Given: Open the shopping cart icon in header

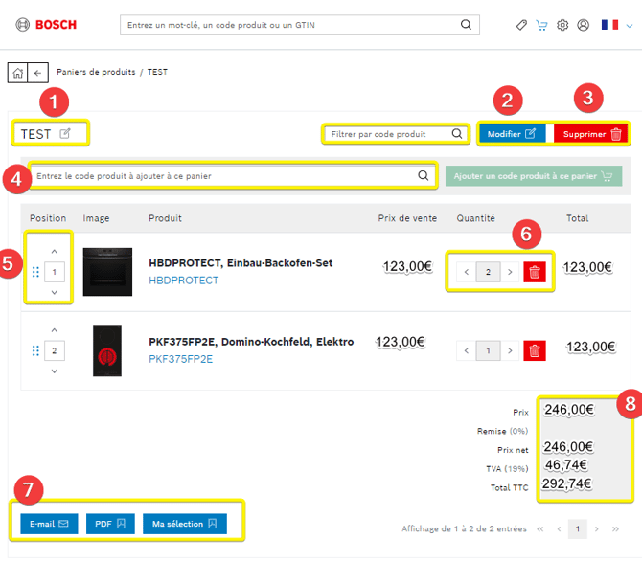Looking at the screenshot, I should (541, 25).
